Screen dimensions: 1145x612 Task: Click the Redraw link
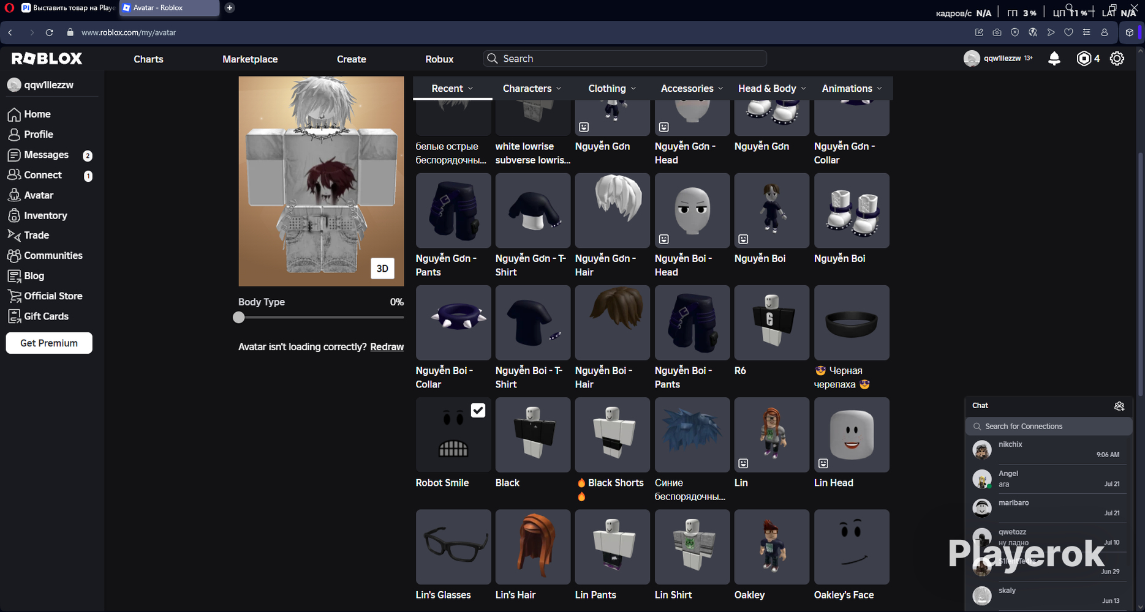point(387,347)
